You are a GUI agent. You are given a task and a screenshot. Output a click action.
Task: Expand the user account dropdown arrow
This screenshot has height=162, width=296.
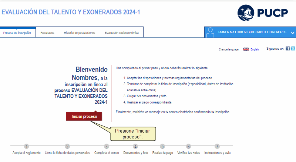pyautogui.click(x=292, y=32)
